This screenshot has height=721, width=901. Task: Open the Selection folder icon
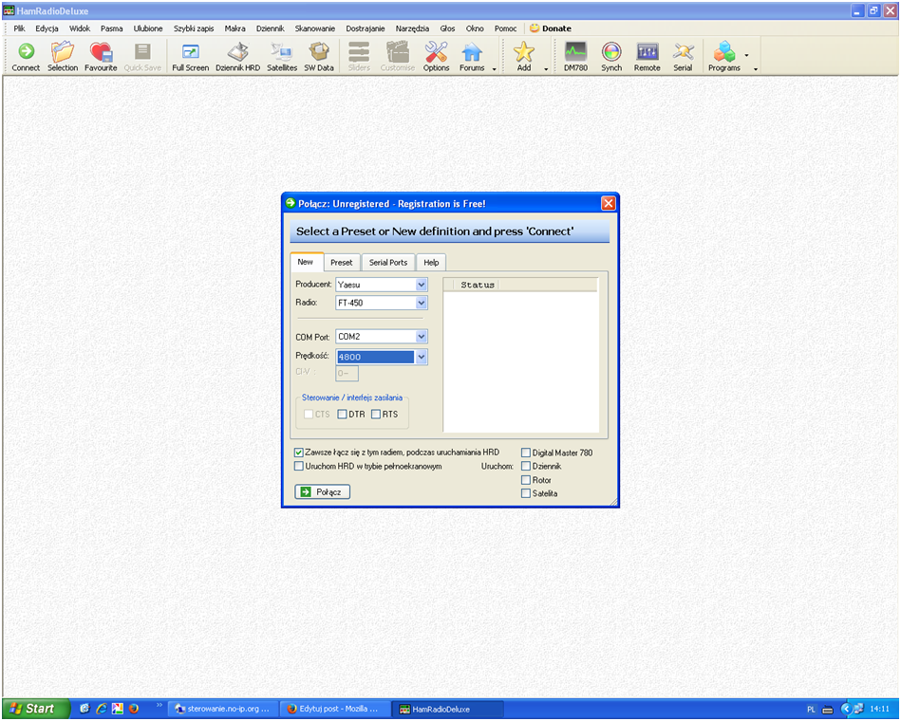click(63, 57)
